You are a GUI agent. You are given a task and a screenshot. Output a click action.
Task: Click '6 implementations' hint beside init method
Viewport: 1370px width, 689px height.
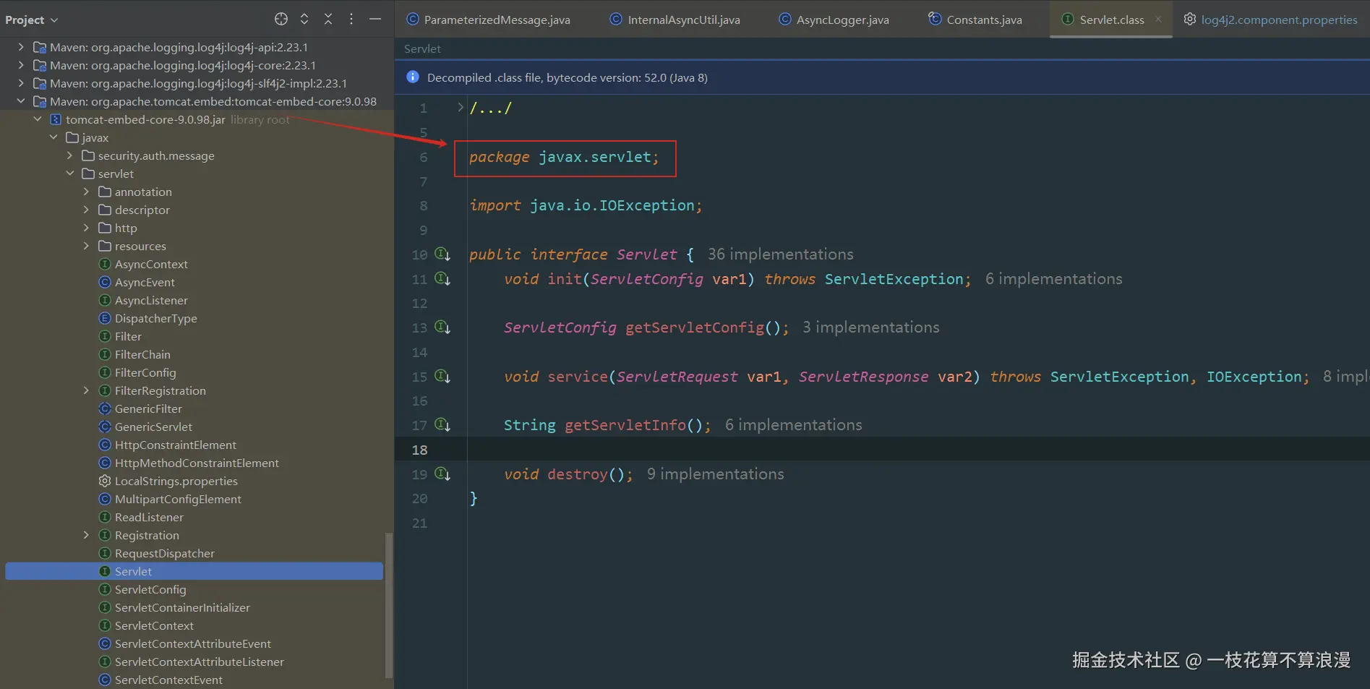(1053, 279)
